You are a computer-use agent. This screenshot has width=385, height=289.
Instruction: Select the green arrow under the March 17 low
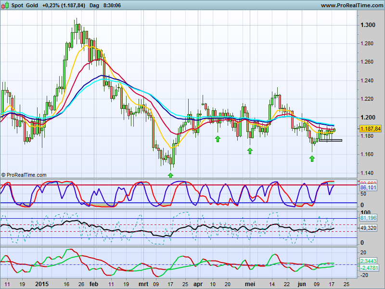170,175
